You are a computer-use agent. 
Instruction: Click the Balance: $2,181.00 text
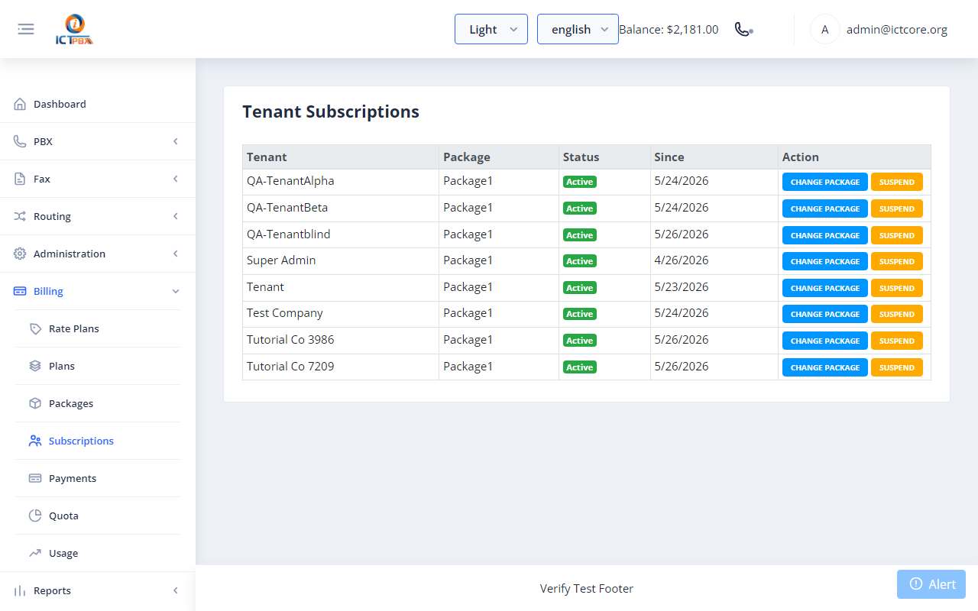point(669,30)
